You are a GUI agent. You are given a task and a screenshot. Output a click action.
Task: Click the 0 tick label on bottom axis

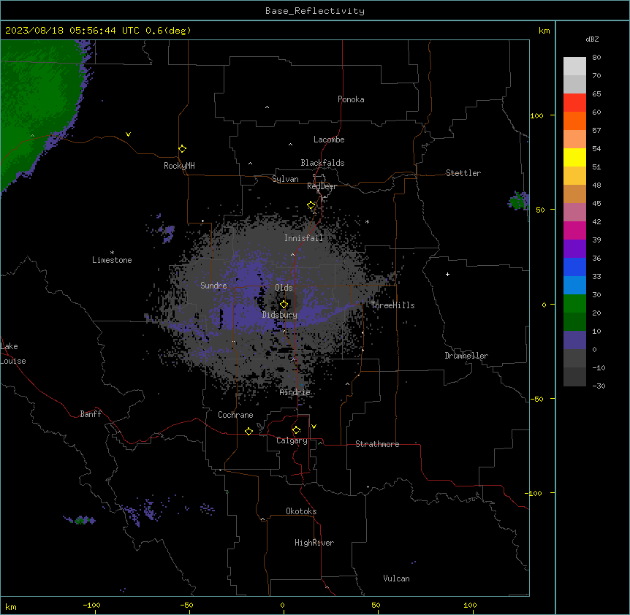(282, 605)
